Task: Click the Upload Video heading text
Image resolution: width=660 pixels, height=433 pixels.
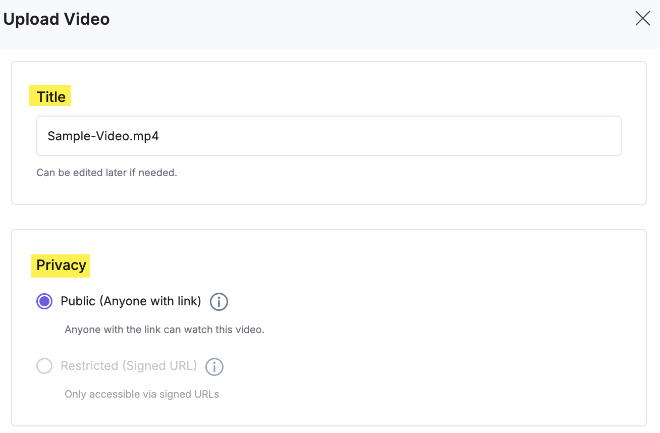Action: pos(56,19)
